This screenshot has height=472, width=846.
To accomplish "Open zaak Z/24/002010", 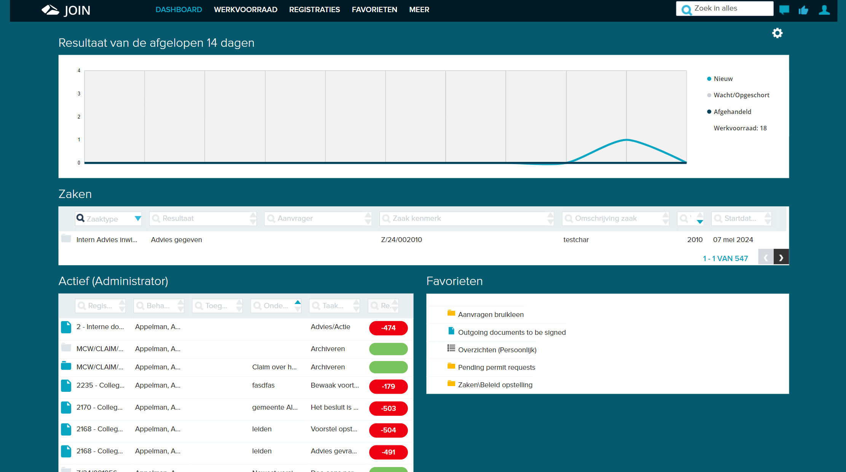I will tap(401, 240).
